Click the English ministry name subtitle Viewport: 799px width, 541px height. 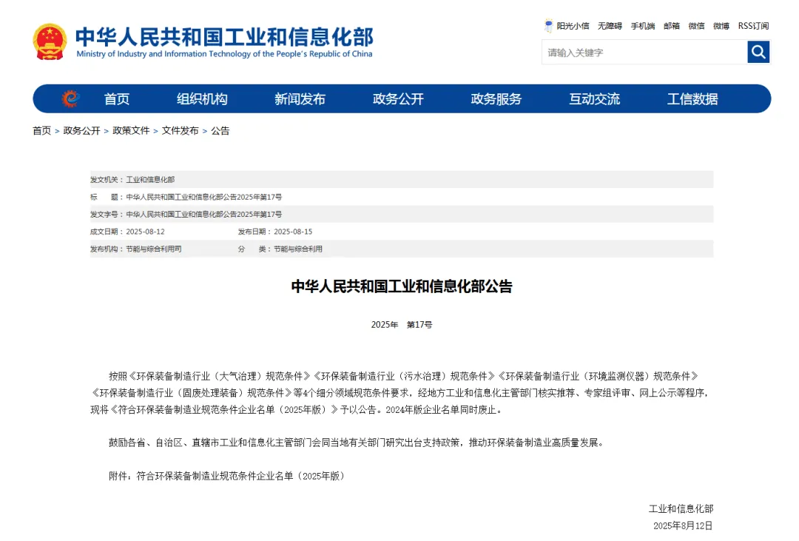click(x=224, y=53)
